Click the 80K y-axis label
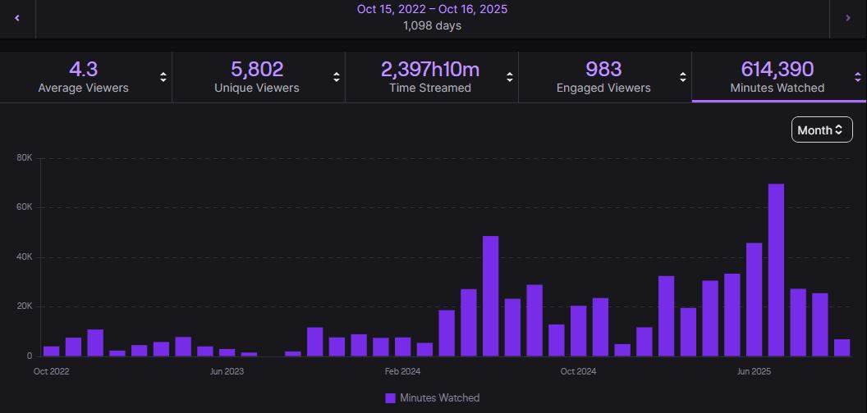Image resolution: width=867 pixels, height=413 pixels. [25, 158]
